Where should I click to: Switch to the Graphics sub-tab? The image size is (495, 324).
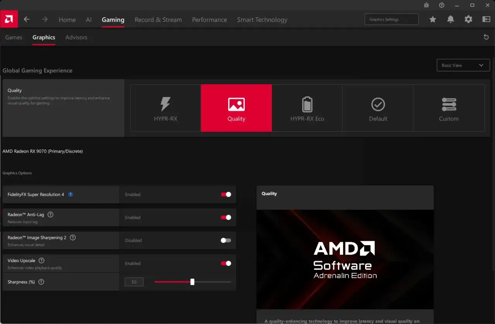(x=44, y=37)
